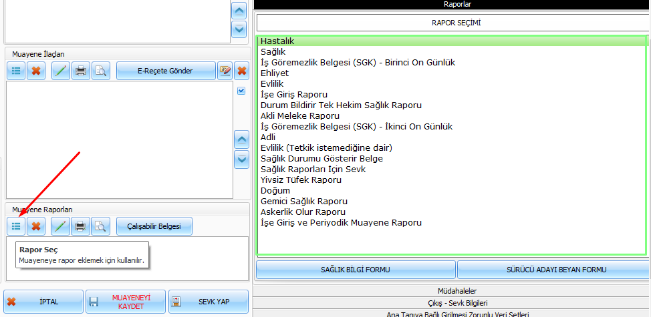651x317 pixels.
Task: Click printer icon in Muayene İlaçları toolbar
Action: coord(80,71)
